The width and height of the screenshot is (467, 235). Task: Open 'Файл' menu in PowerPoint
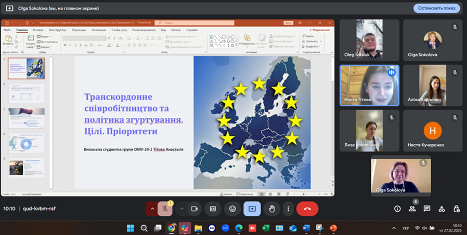coord(7,30)
